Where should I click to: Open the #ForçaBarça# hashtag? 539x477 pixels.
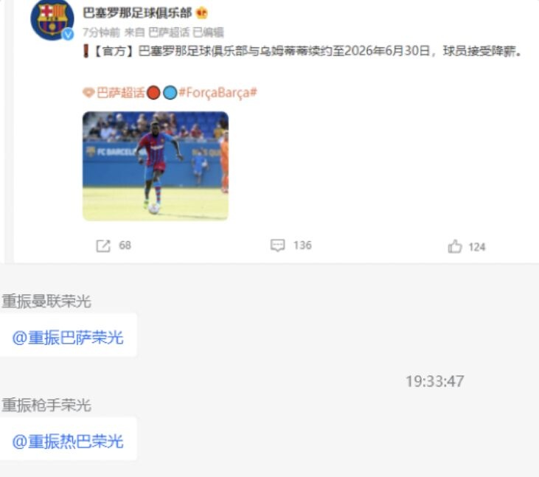click(x=218, y=93)
